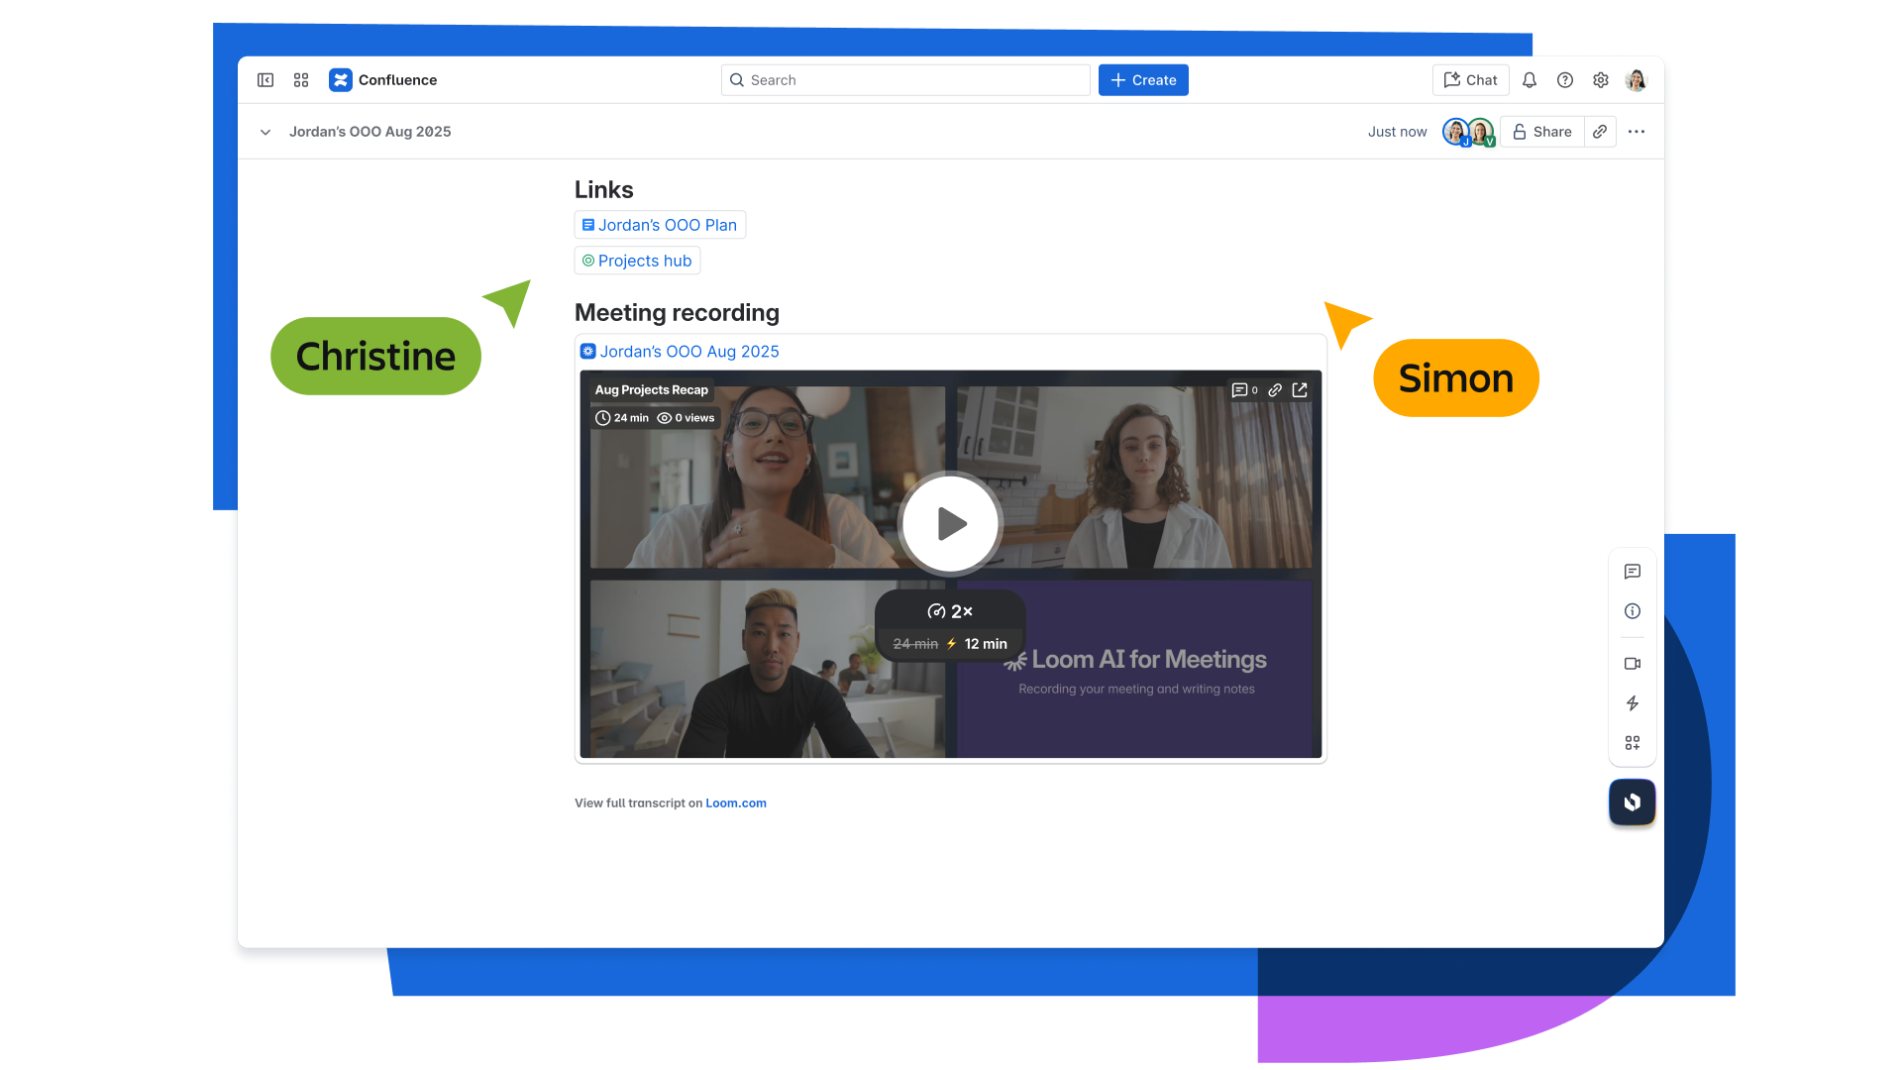1902x1070 pixels.
Task: Open the notifications bell
Action: (x=1530, y=80)
